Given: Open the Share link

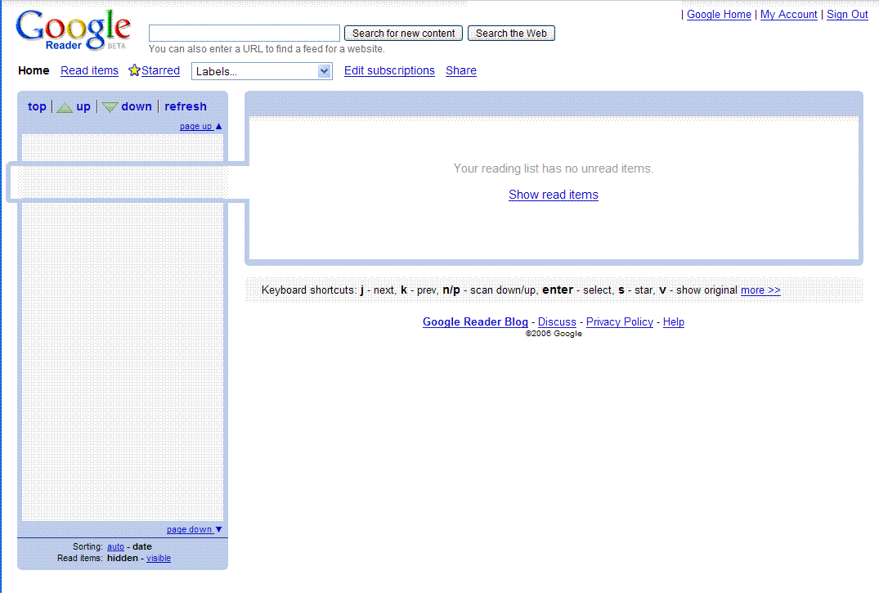Looking at the screenshot, I should click(x=461, y=70).
